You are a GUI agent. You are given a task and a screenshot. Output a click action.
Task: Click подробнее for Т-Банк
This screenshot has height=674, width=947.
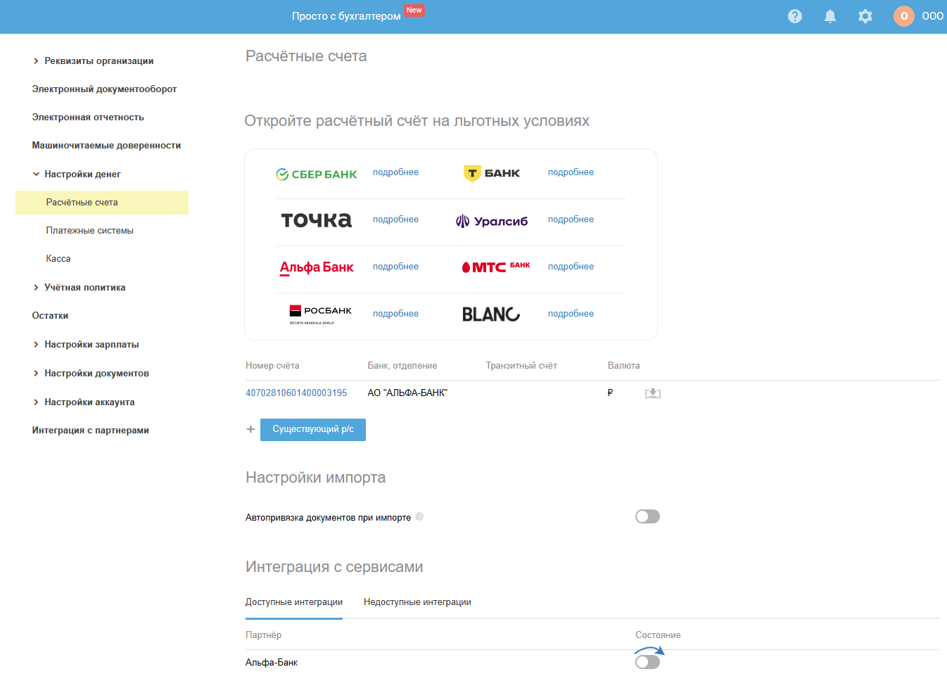[x=571, y=172]
